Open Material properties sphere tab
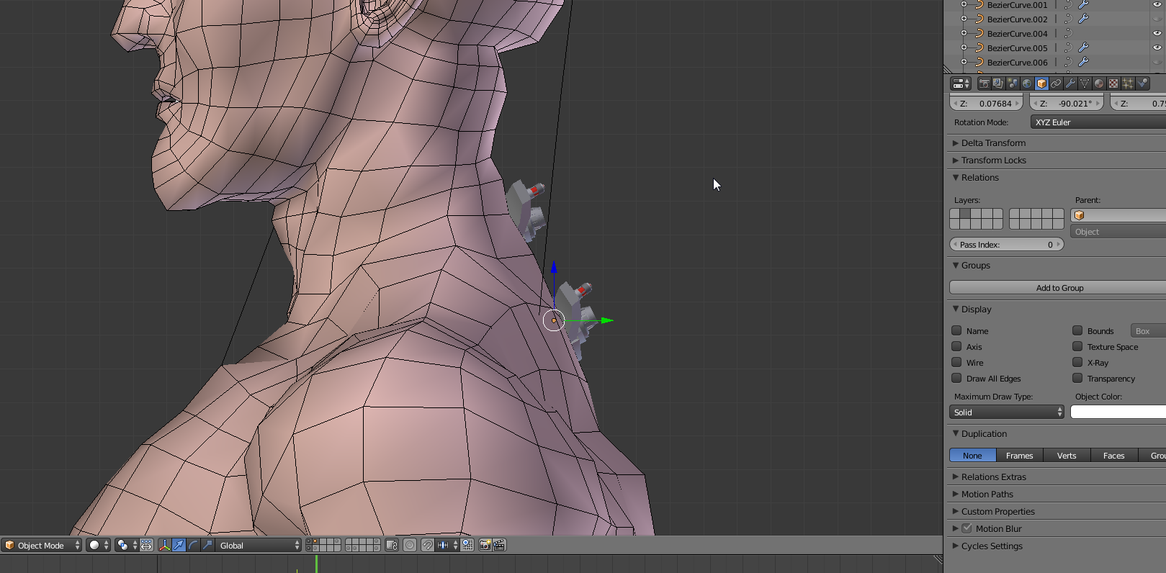 pos(1099,84)
